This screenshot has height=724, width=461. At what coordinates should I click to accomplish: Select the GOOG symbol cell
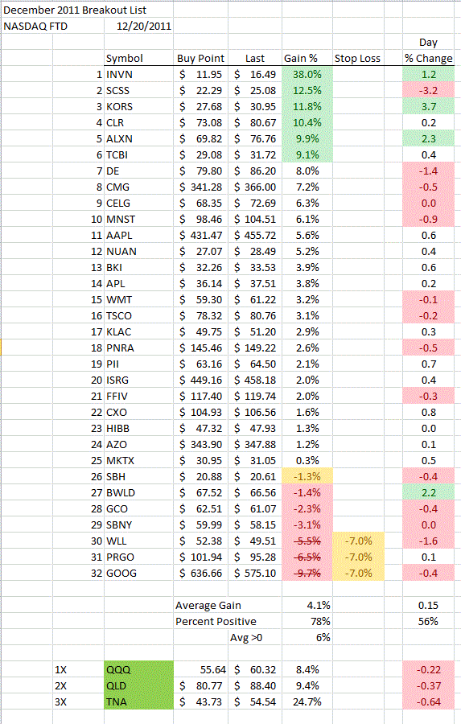138,573
